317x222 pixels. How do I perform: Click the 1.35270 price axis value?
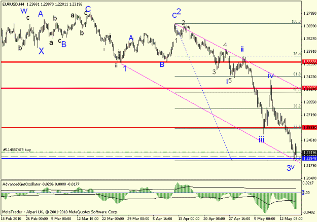pyautogui.click(x=309, y=39)
